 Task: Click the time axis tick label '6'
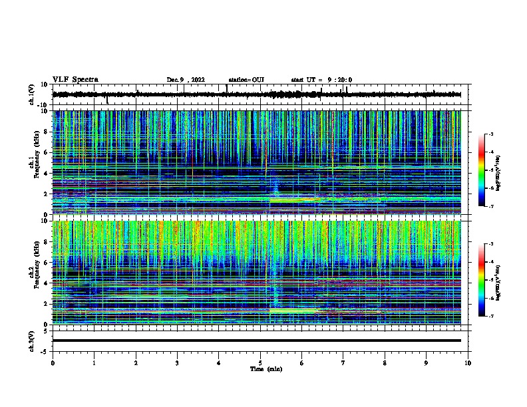click(302, 363)
